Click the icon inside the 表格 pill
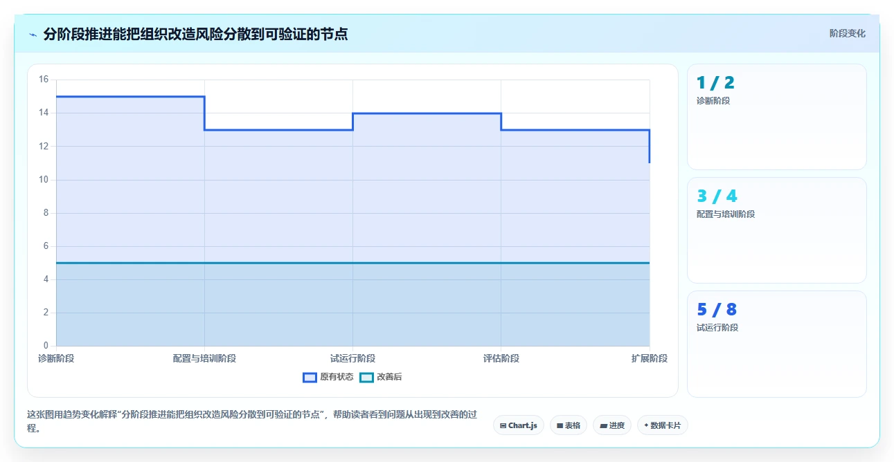 coord(560,426)
